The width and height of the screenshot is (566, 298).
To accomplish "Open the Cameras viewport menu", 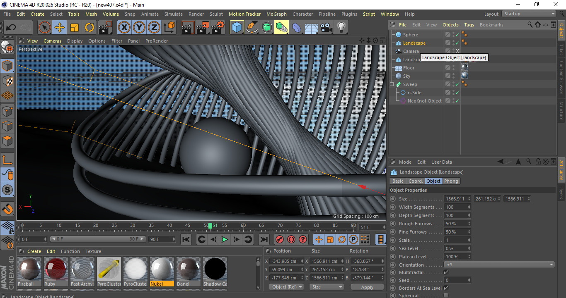I will 53,41.
